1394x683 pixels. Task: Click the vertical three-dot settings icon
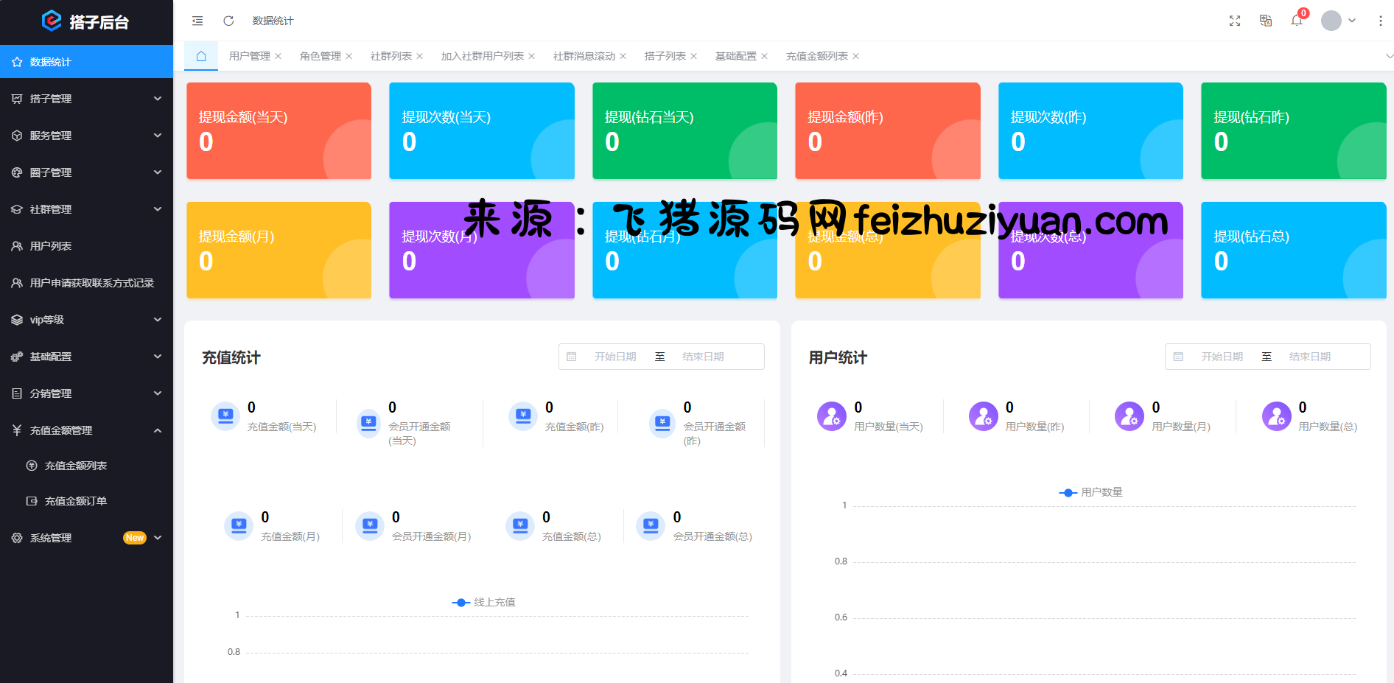tap(1380, 21)
